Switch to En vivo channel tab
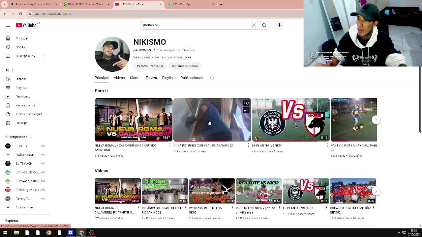This screenshot has width=422, height=237. point(151,78)
